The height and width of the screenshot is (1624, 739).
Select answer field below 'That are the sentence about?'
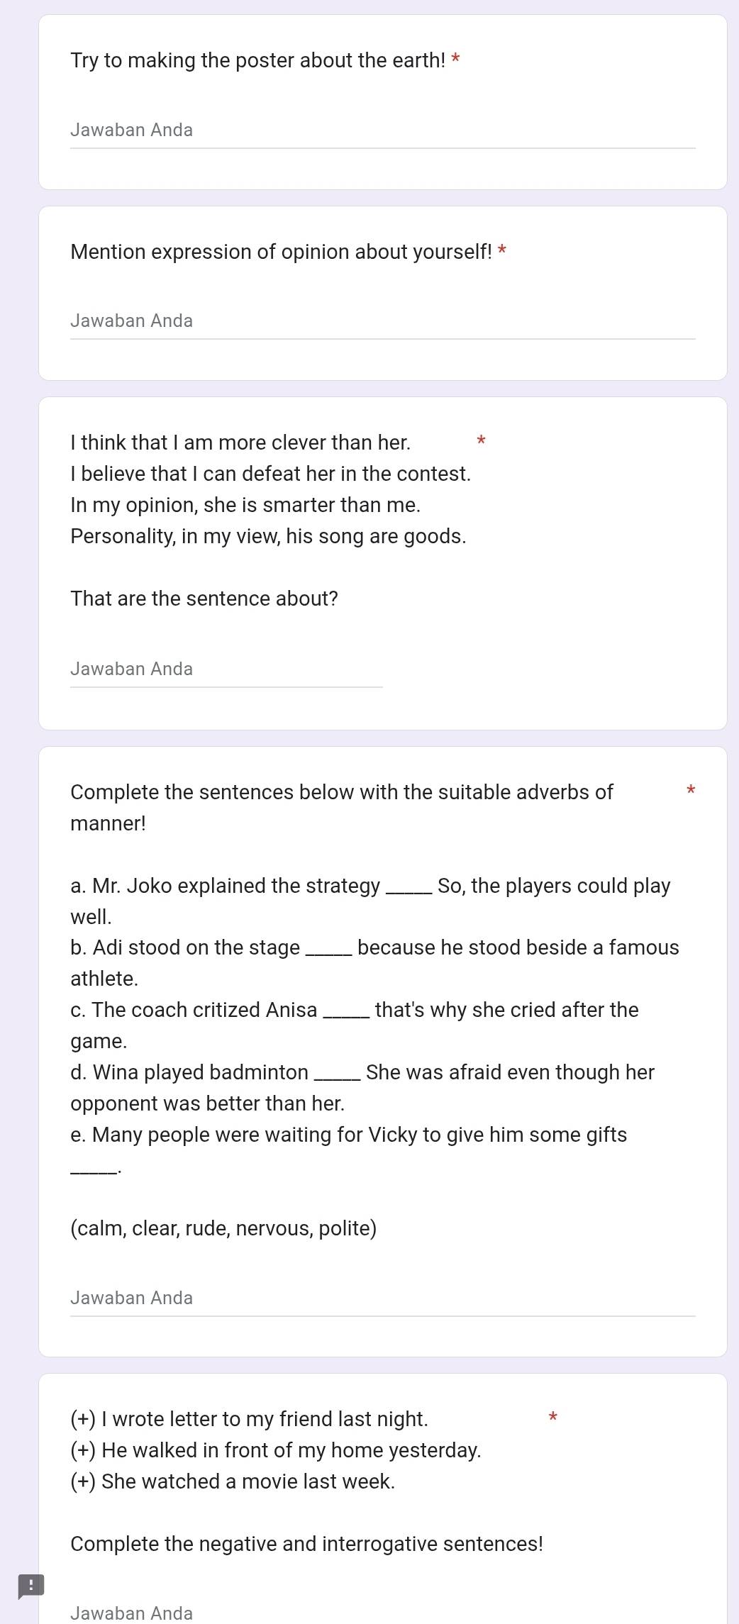pos(226,669)
